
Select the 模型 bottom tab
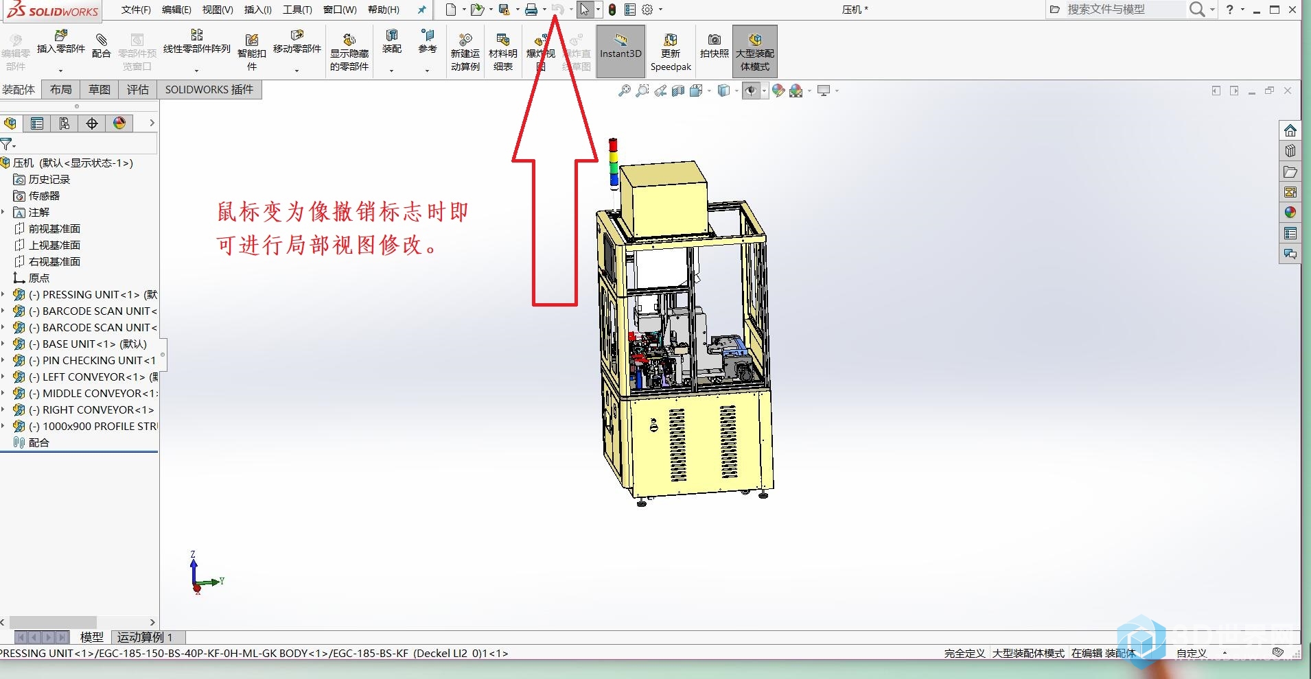pos(92,637)
